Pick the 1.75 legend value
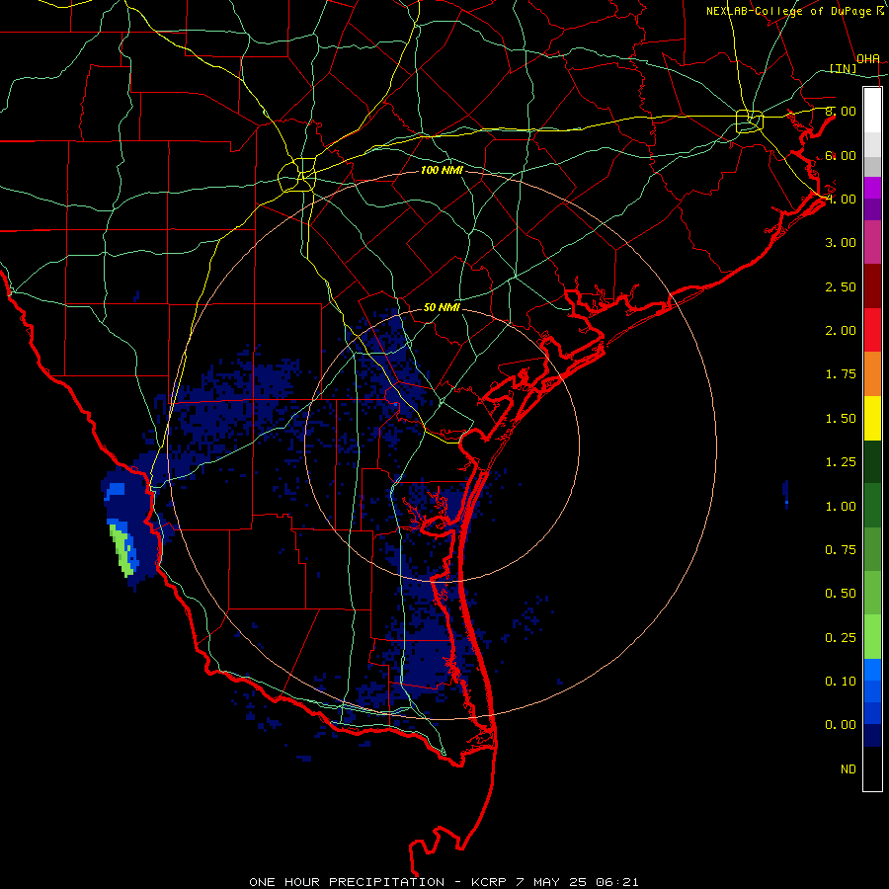Image resolution: width=889 pixels, height=889 pixels. coord(841,374)
